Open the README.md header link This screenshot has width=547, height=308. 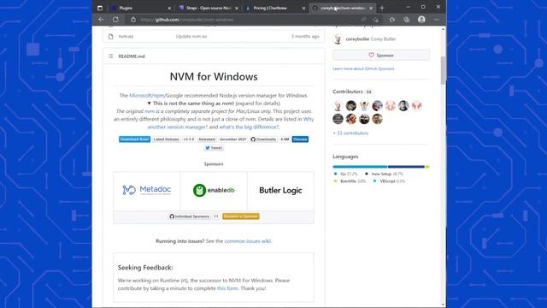(x=132, y=56)
